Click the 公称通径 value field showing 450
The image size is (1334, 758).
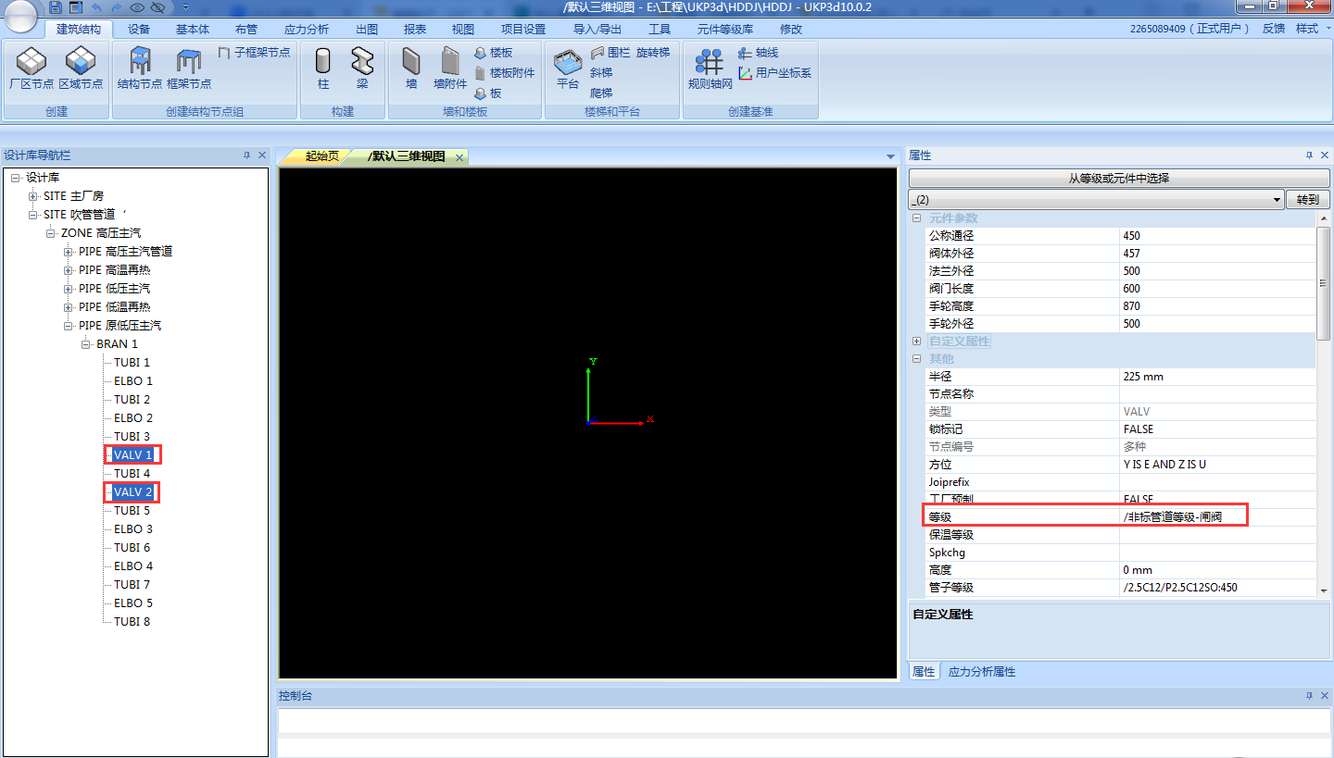[1214, 236]
